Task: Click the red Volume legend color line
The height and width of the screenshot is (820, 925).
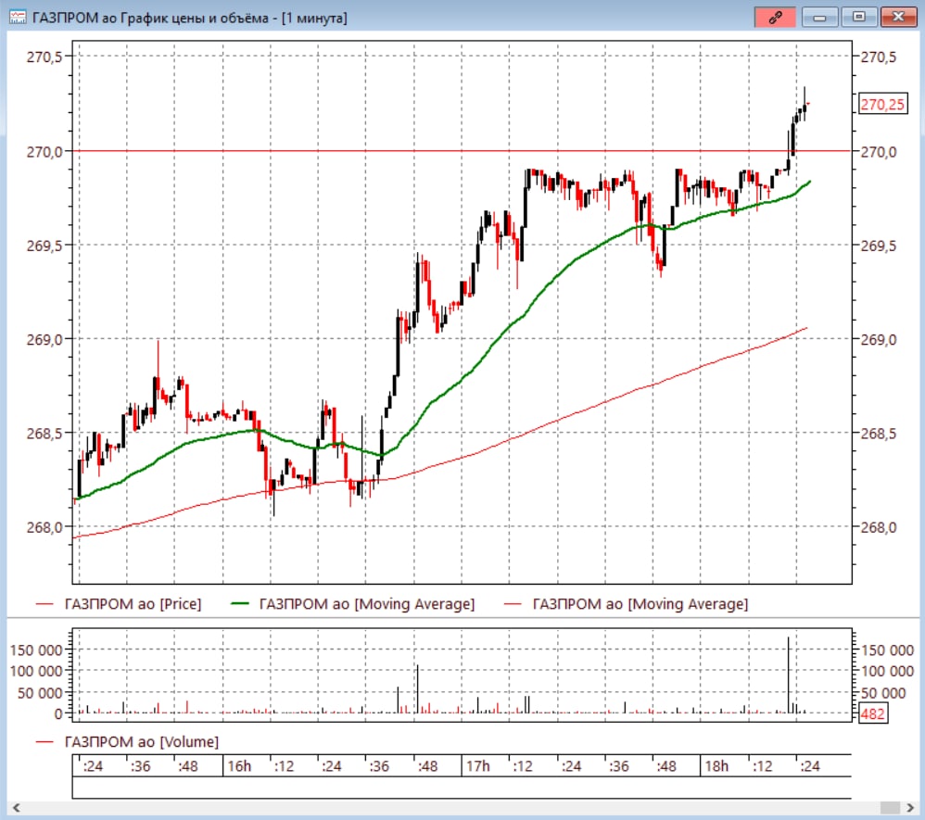Action: tap(44, 741)
